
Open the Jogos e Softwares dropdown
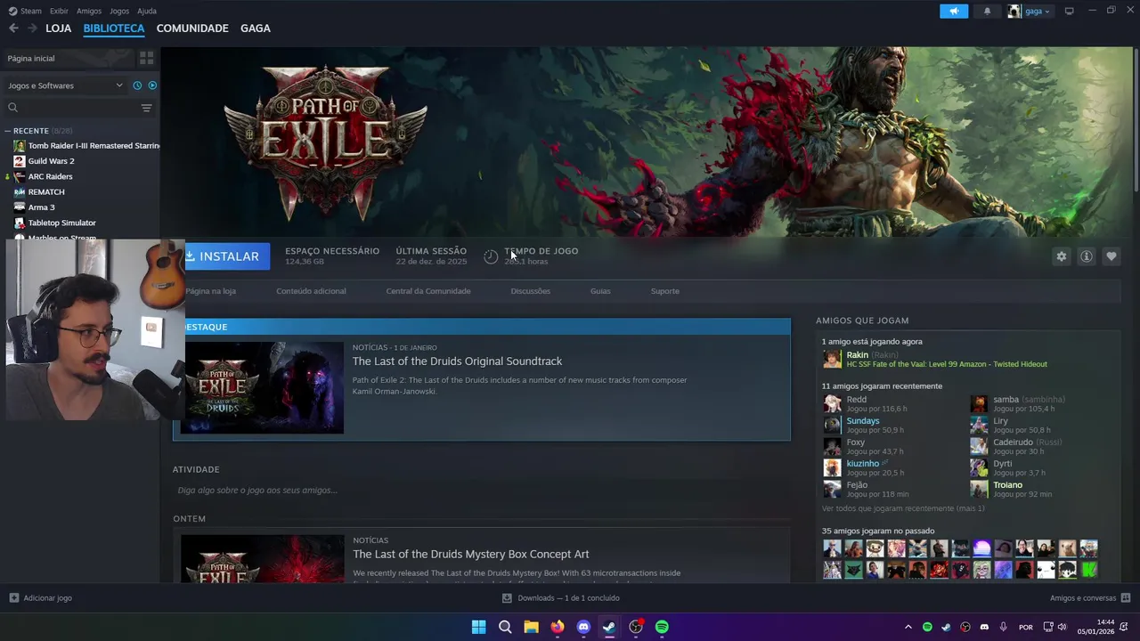(65, 85)
